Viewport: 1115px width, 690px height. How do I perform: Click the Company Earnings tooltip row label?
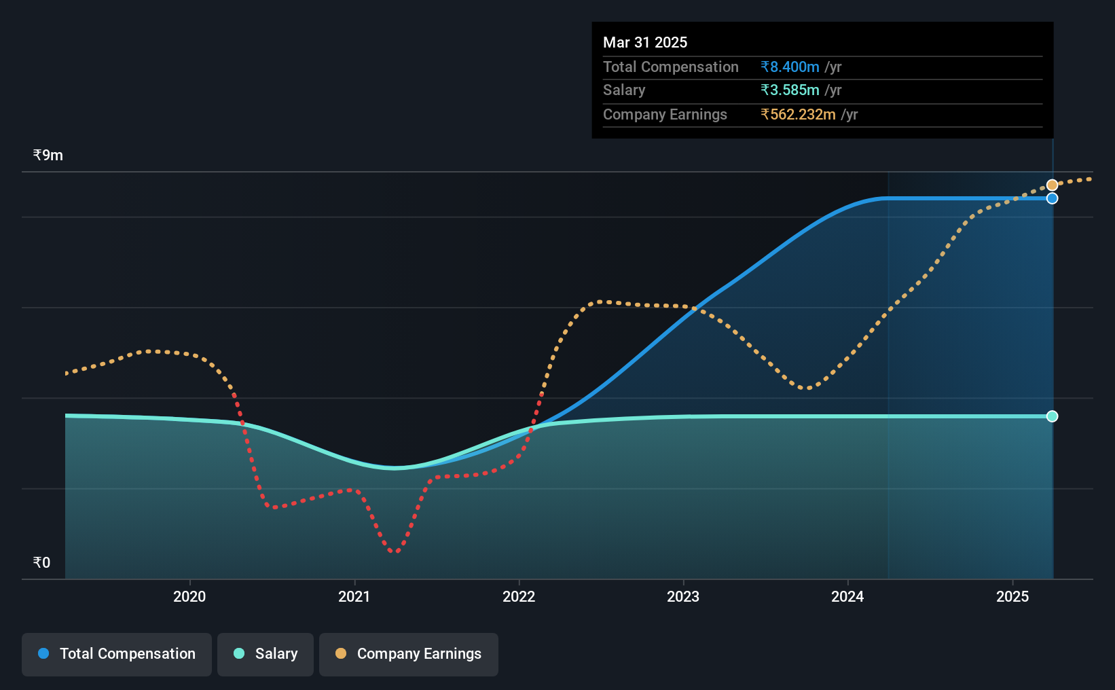point(665,114)
